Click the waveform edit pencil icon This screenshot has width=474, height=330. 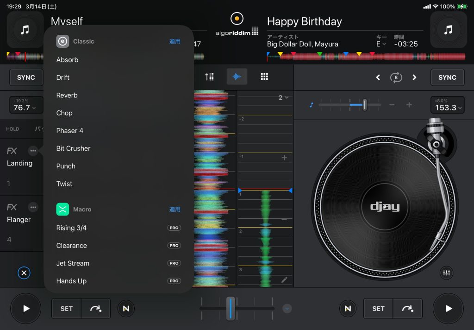(x=284, y=279)
